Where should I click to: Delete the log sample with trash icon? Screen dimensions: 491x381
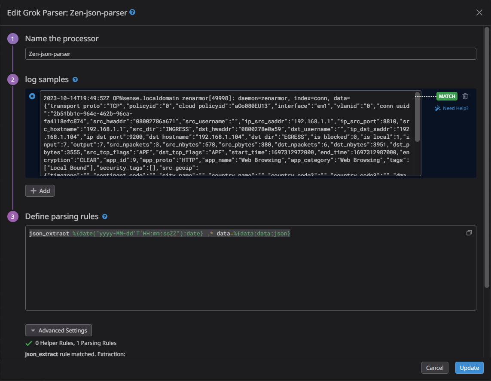[465, 96]
